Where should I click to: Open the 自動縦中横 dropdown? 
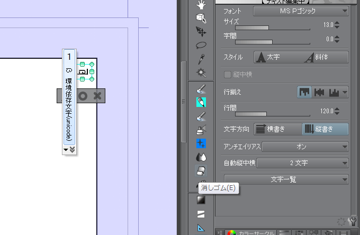click(302, 163)
